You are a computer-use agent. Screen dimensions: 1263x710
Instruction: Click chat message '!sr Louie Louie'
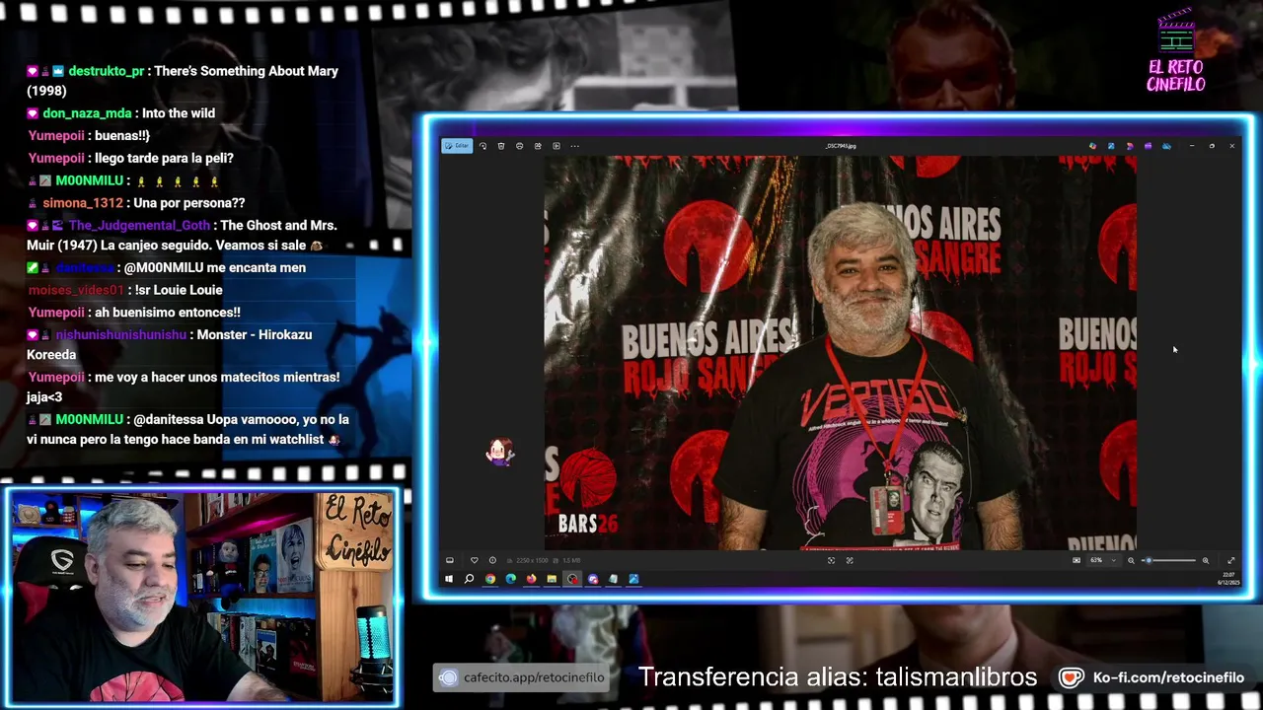click(x=180, y=290)
